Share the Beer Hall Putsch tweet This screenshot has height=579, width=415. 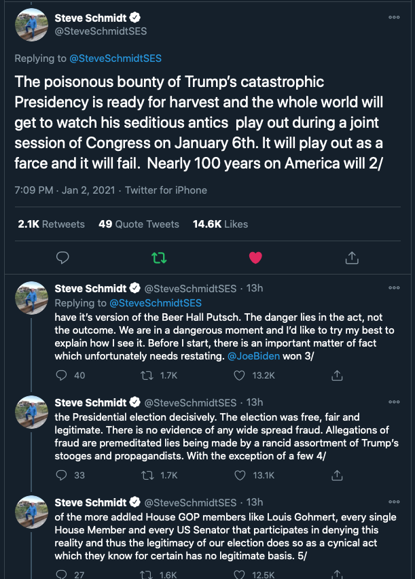[336, 375]
